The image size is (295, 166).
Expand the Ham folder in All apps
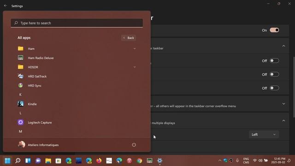(77, 48)
